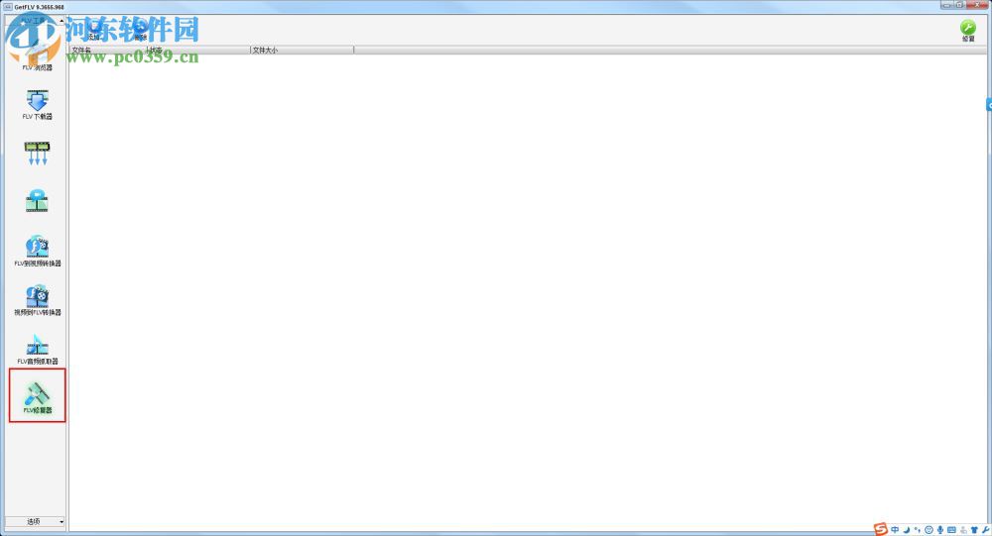992x536 pixels.
Task: Select the FLV修复器 repair tool
Action: click(x=38, y=398)
